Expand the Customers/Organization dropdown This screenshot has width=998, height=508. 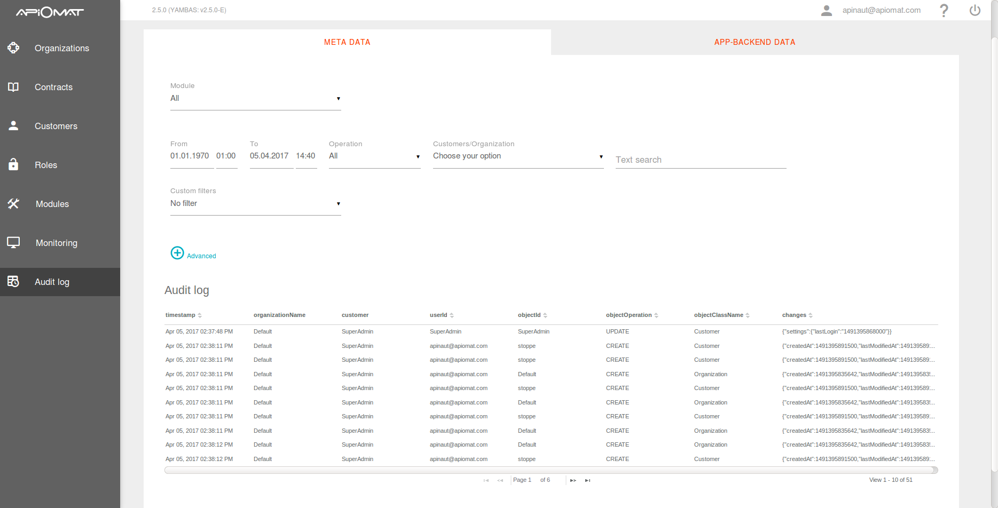pyautogui.click(x=518, y=156)
